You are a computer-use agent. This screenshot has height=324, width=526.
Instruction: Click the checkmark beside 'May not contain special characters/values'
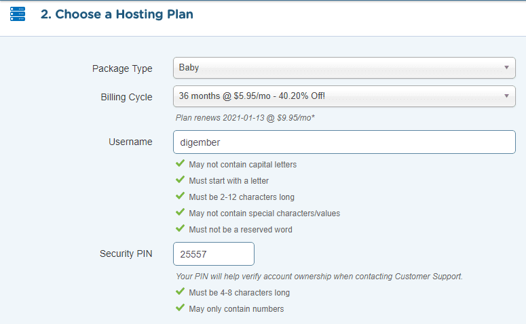click(180, 212)
